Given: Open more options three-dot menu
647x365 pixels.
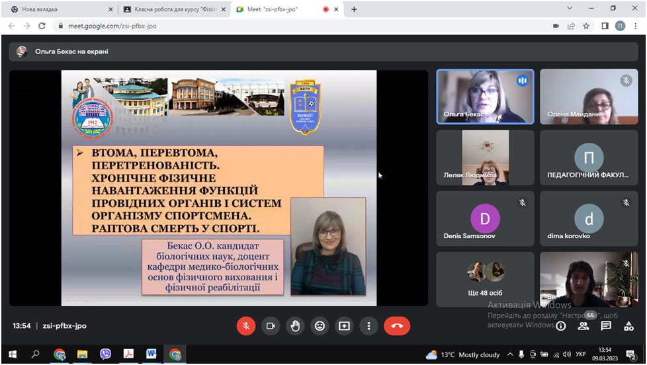Looking at the screenshot, I should tap(368, 326).
